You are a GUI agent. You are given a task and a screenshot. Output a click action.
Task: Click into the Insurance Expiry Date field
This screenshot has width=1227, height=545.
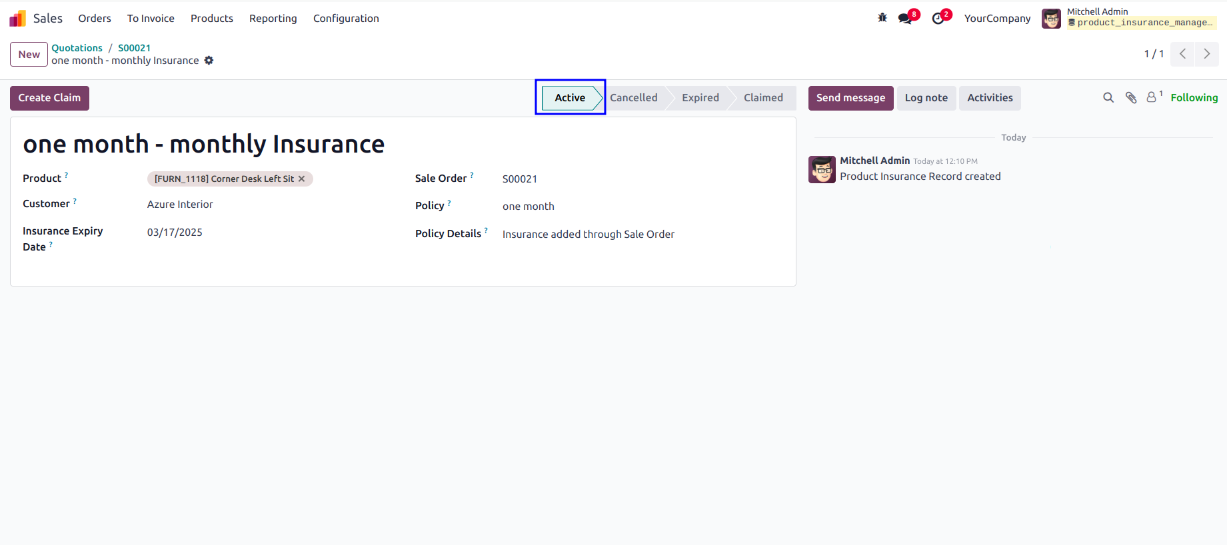(x=267, y=233)
